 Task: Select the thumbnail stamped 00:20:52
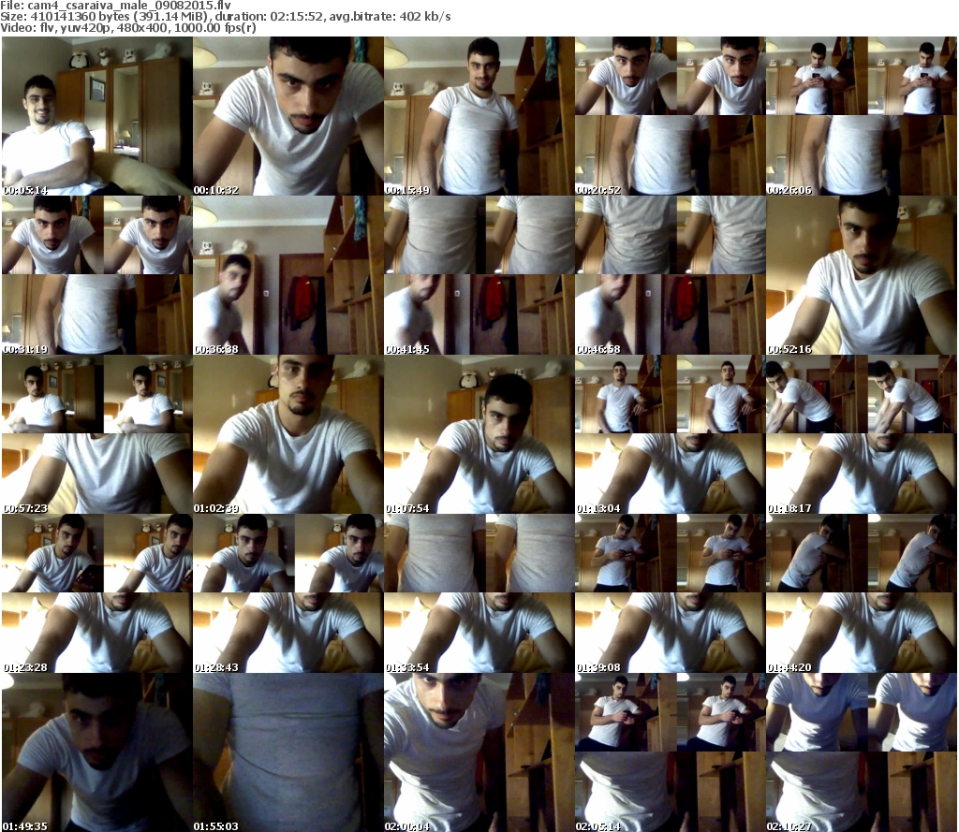(671, 116)
